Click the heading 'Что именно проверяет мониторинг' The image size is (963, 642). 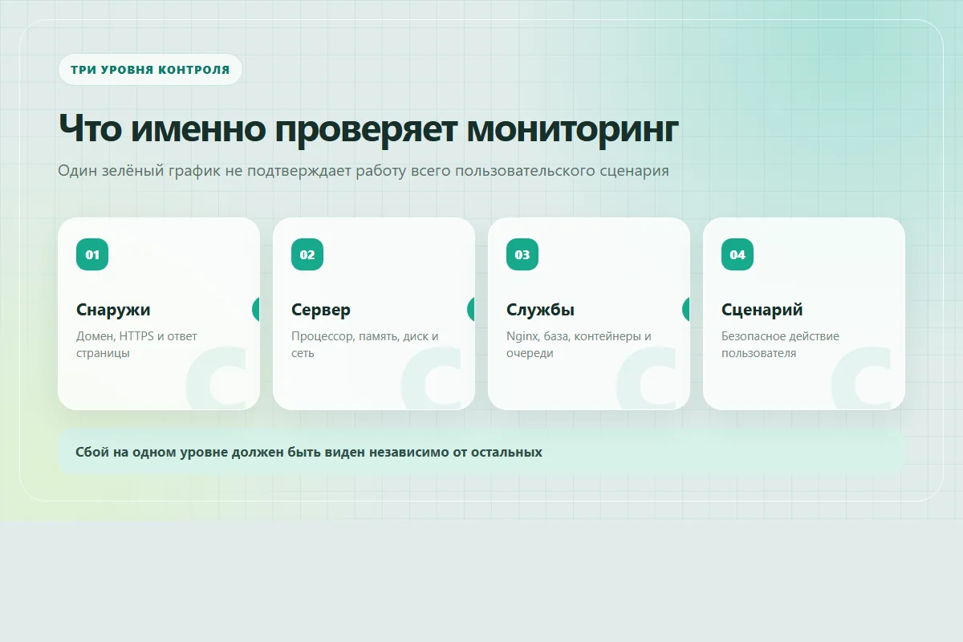[x=368, y=128]
